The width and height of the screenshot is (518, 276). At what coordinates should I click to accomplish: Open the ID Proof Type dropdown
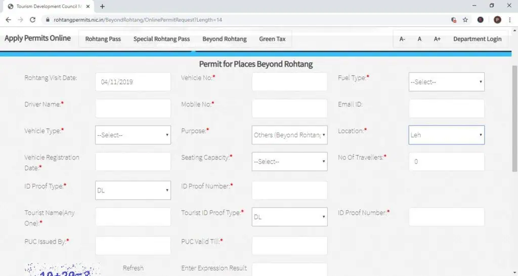tap(133, 190)
